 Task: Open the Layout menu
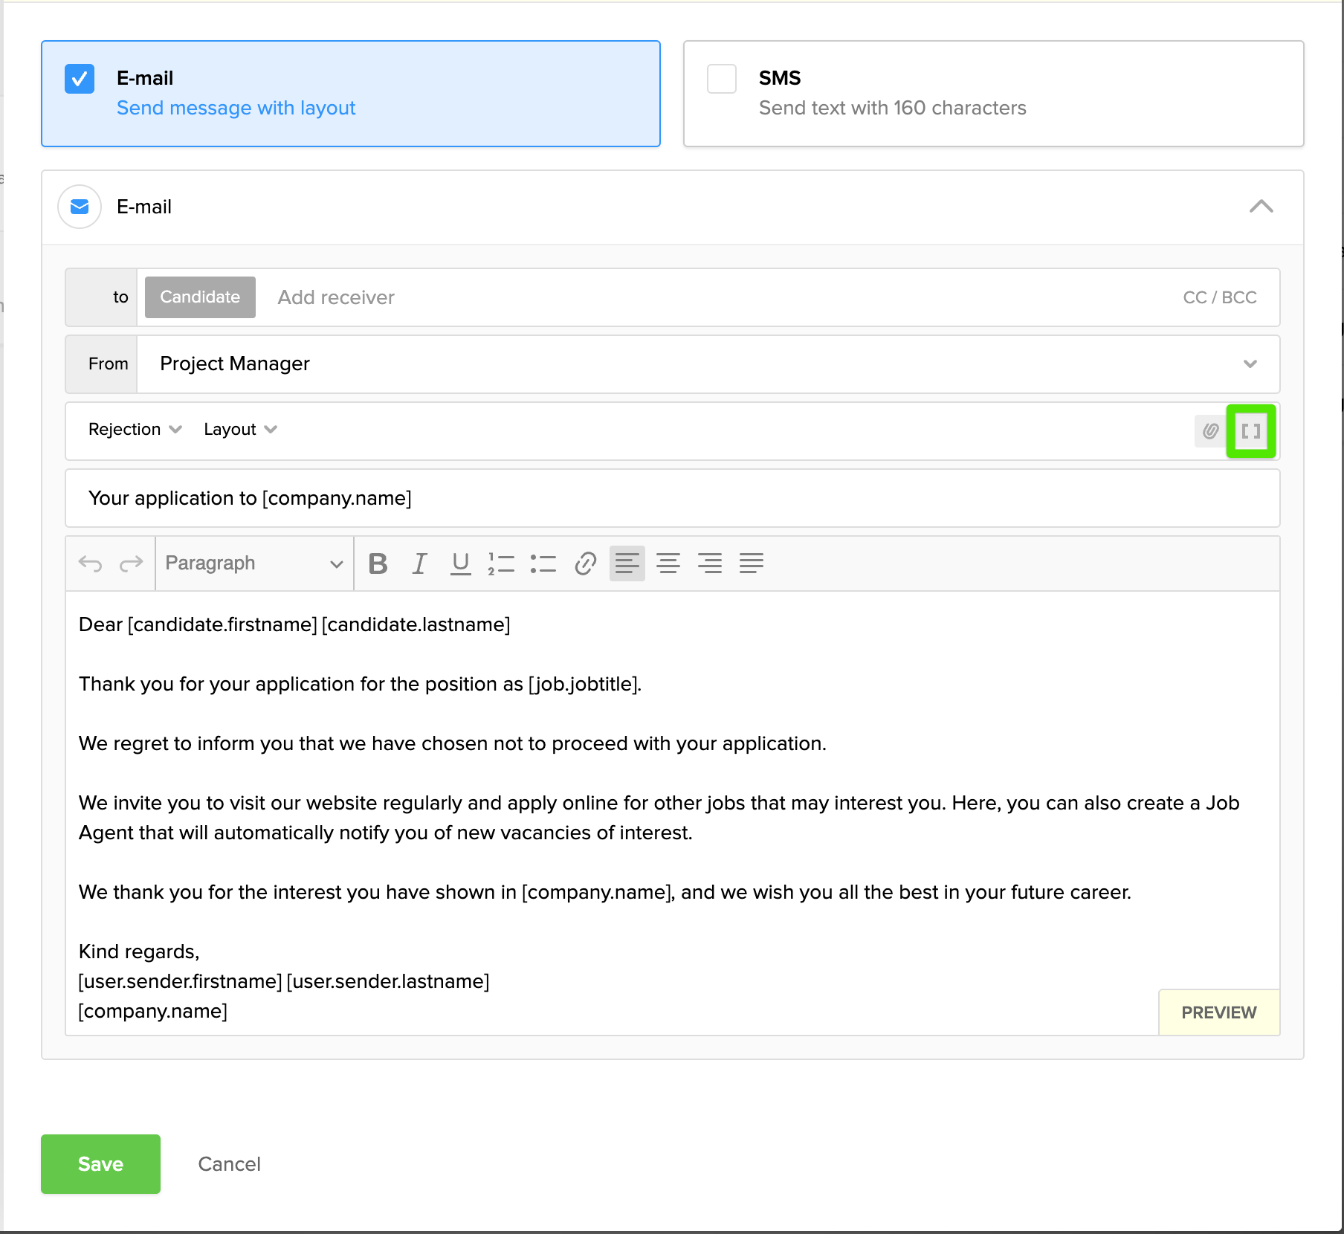(239, 430)
